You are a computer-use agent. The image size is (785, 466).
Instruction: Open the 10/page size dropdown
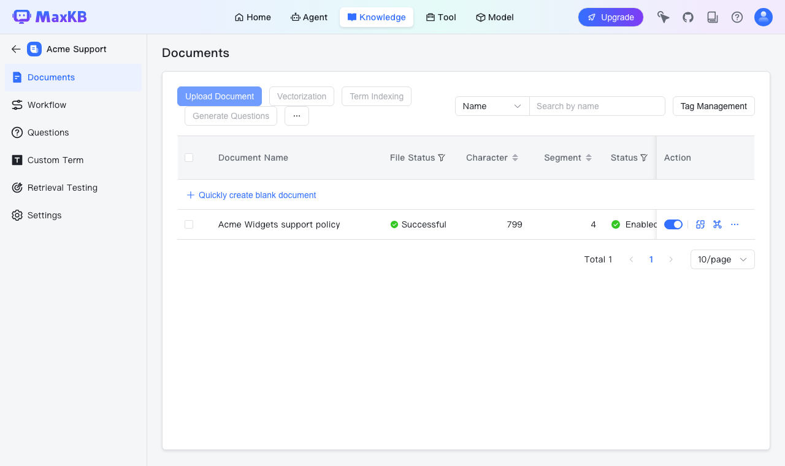[x=722, y=259]
